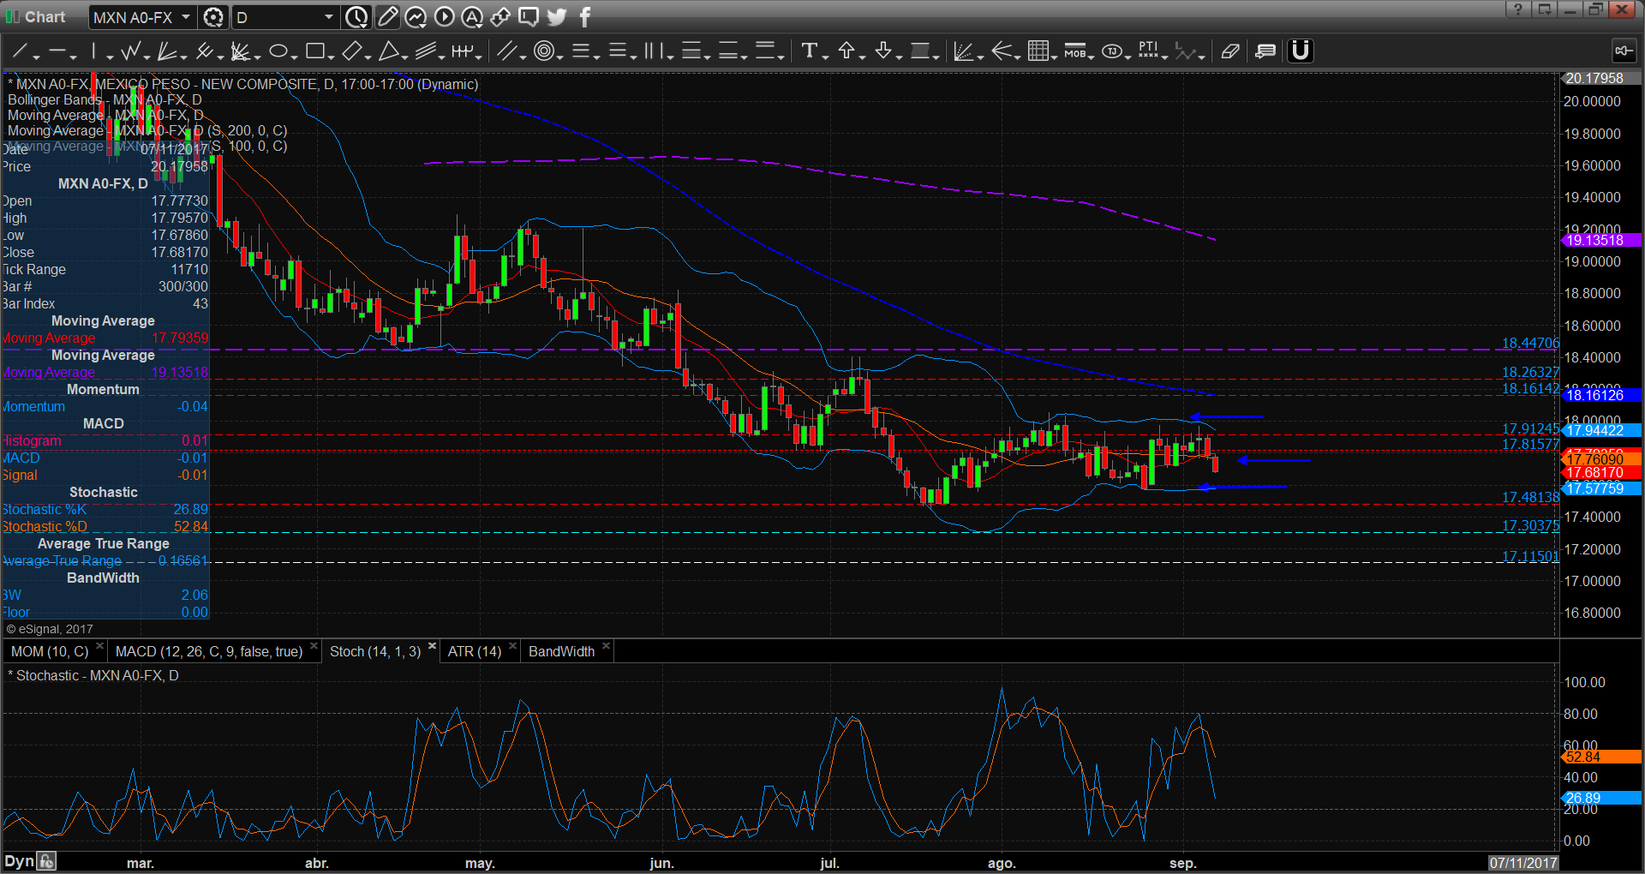Toggle the Dyn scaling lock icon

point(47,861)
